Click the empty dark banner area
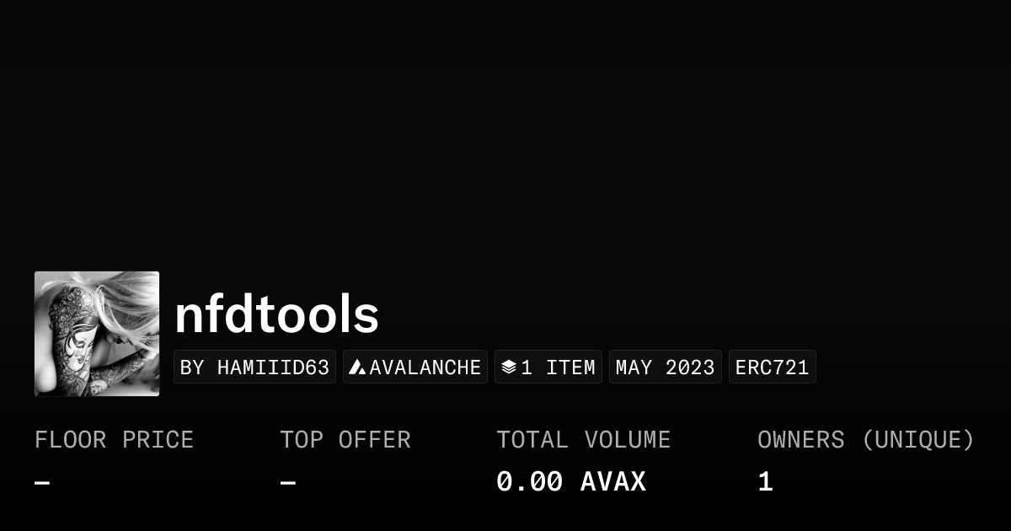1011x531 pixels. 505,135
